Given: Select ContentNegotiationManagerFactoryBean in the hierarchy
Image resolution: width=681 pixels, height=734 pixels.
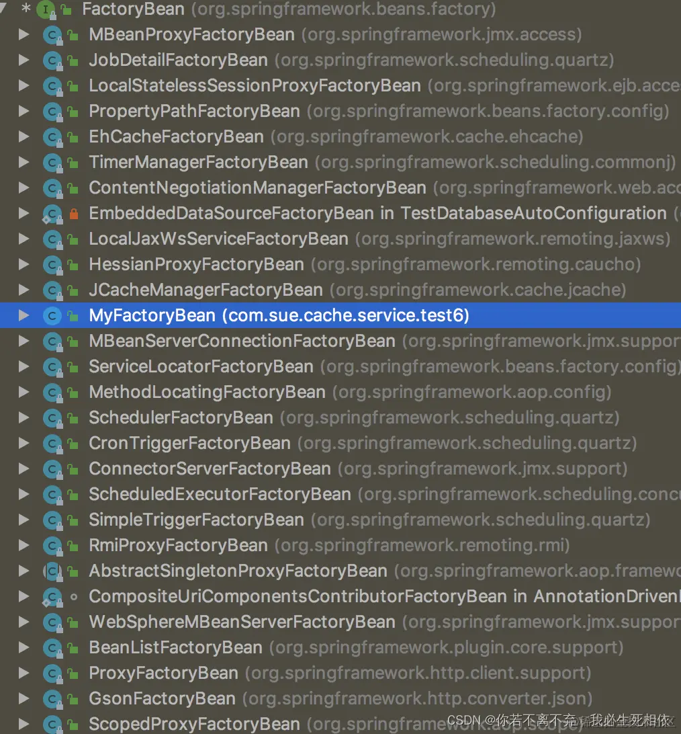Looking at the screenshot, I should point(340,188).
